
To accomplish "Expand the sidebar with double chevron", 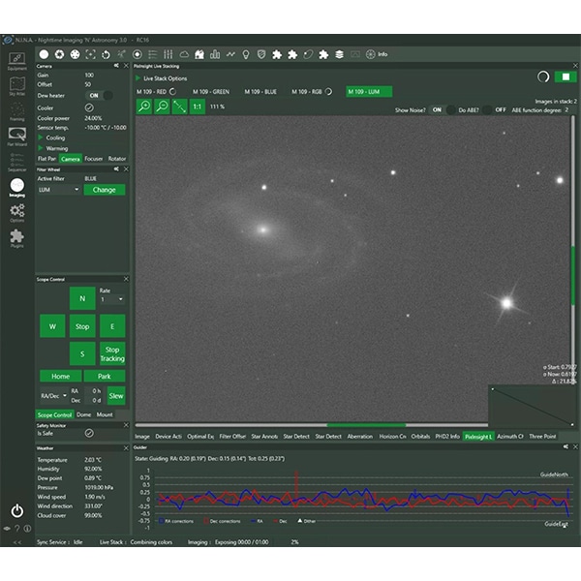I will (x=17, y=542).
